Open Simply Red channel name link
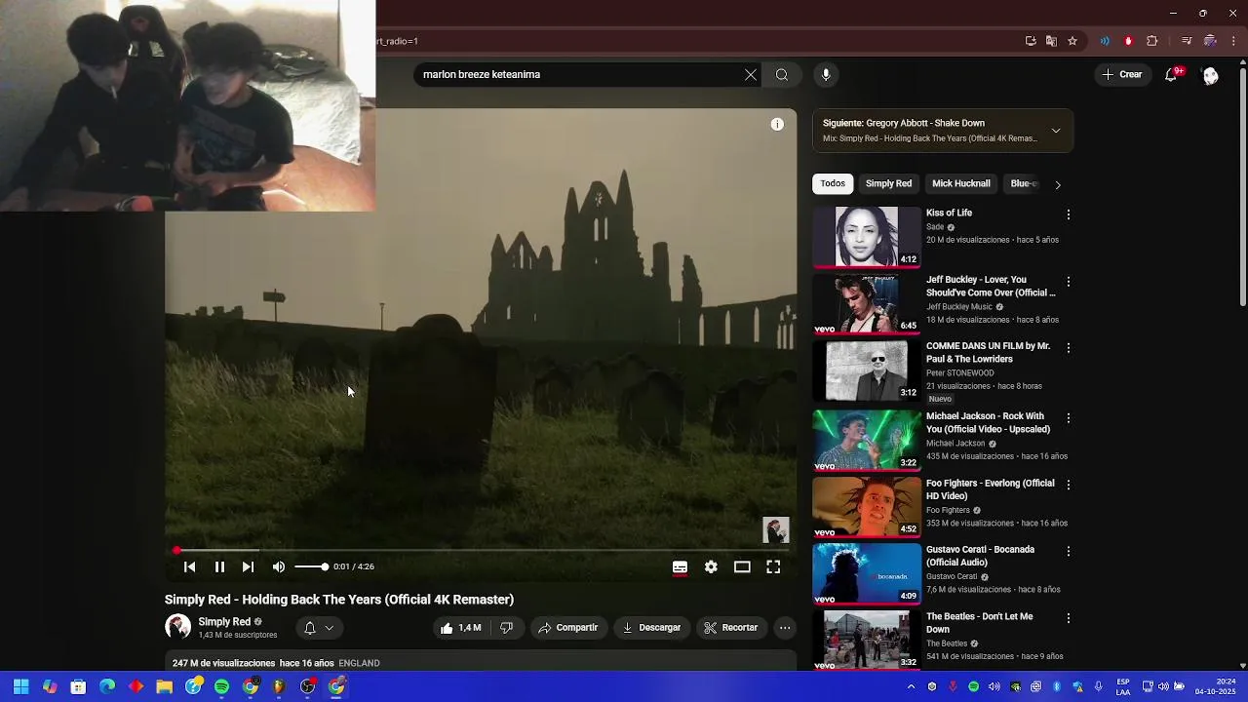The height and width of the screenshot is (702, 1248). point(224,622)
